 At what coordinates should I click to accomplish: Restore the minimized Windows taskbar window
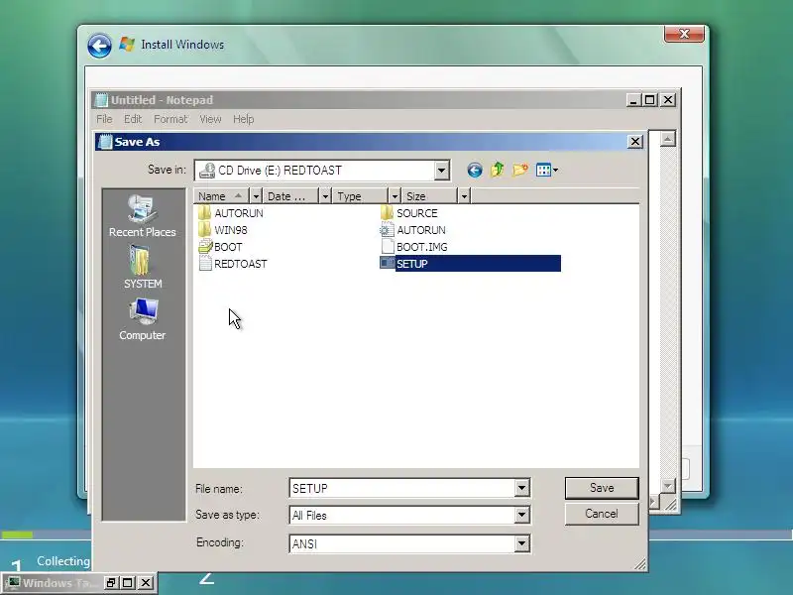tap(111, 583)
